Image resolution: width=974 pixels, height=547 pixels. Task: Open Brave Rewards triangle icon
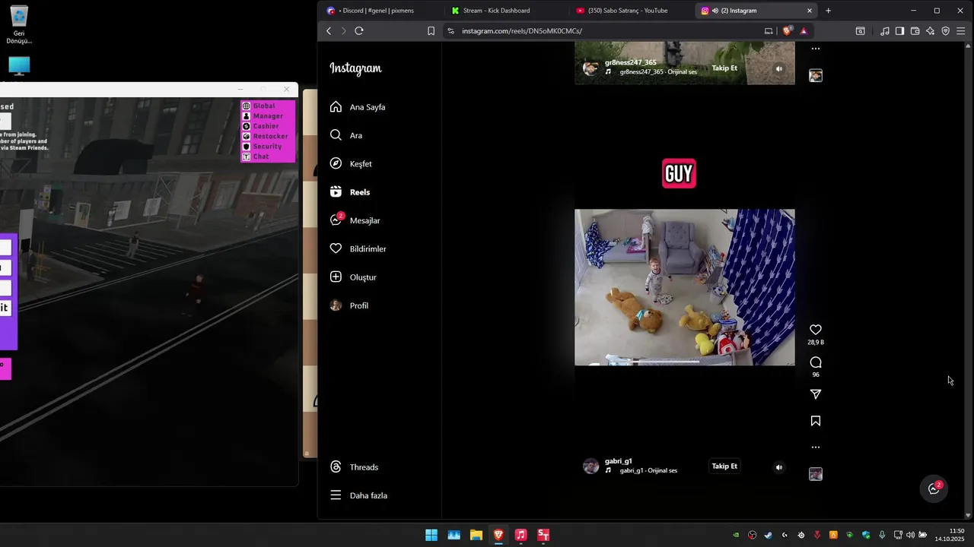804,31
